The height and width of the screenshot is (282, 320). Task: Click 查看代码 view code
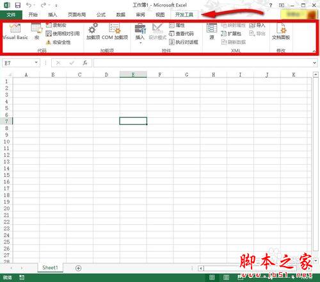pyautogui.click(x=181, y=33)
